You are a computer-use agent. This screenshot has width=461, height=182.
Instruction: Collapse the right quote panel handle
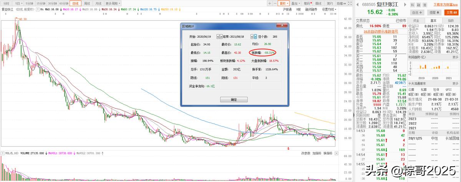[354, 115]
